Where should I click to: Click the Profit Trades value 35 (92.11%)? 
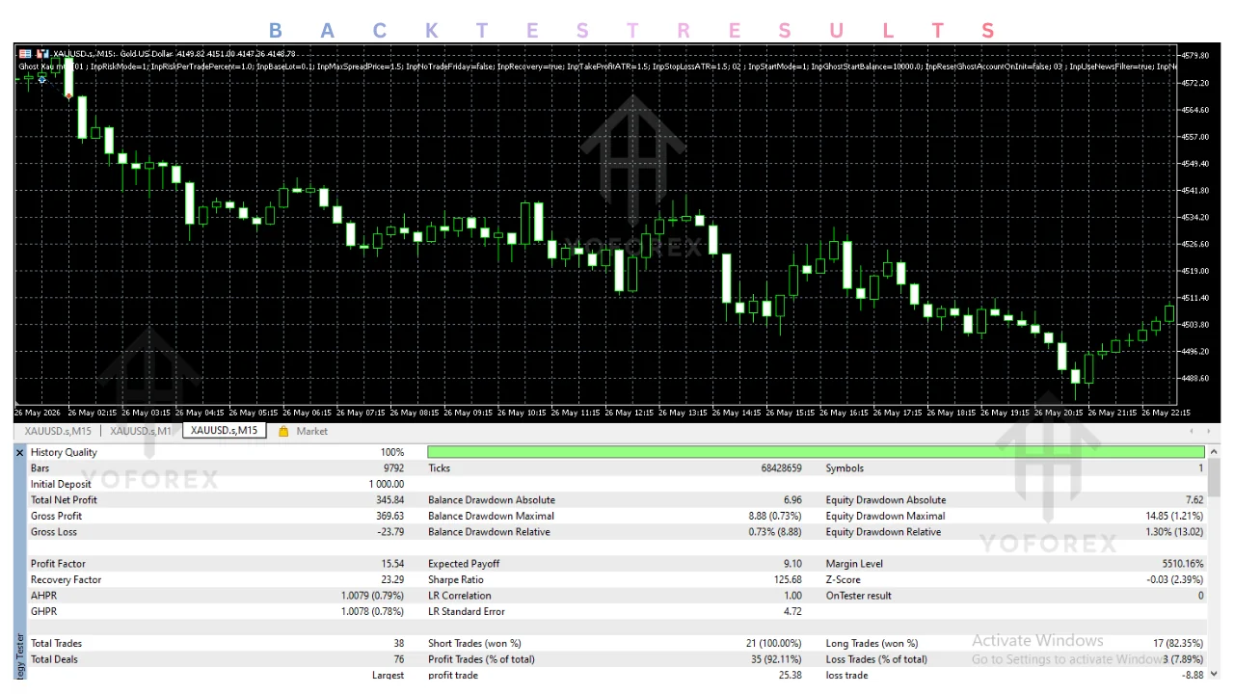pyautogui.click(x=774, y=659)
